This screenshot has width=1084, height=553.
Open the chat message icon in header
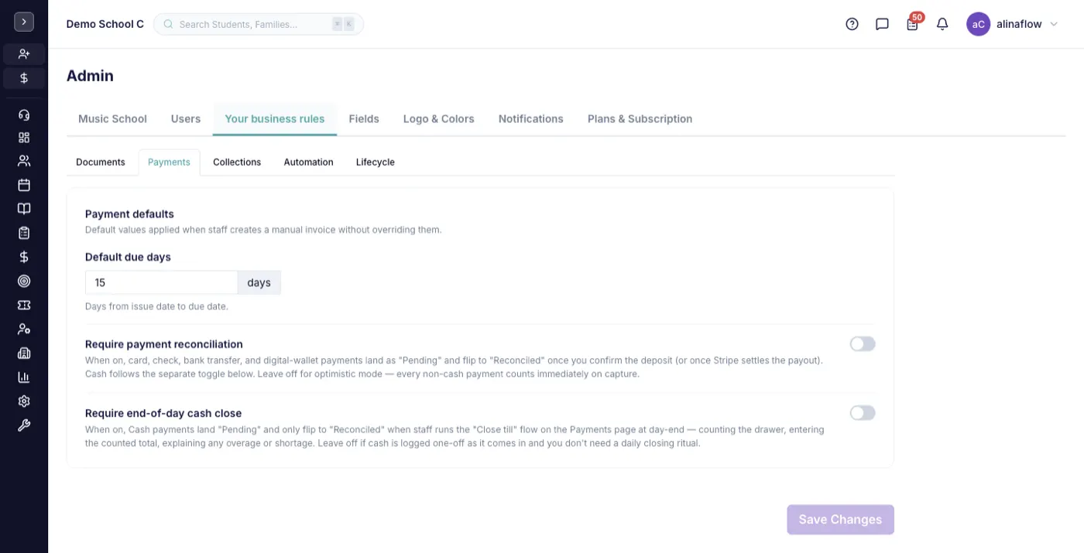(882, 24)
